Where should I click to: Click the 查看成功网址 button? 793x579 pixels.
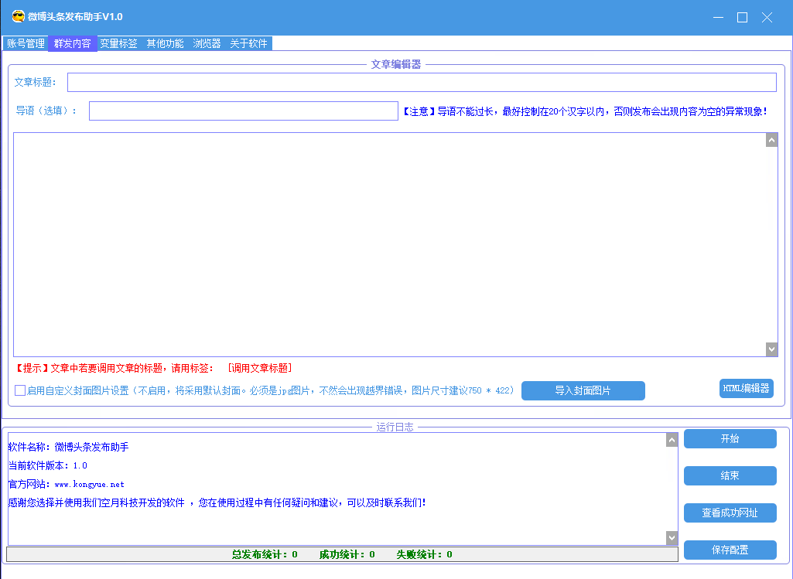point(730,513)
